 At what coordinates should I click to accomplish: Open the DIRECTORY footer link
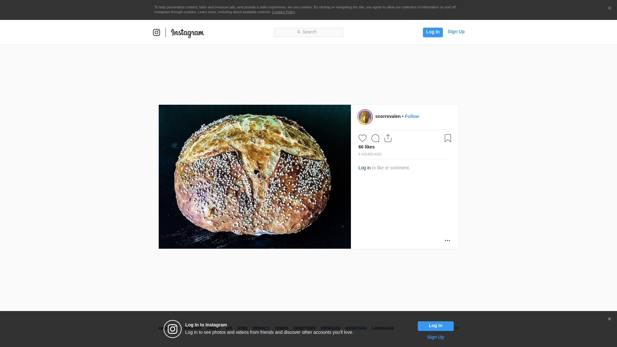coord(305,328)
